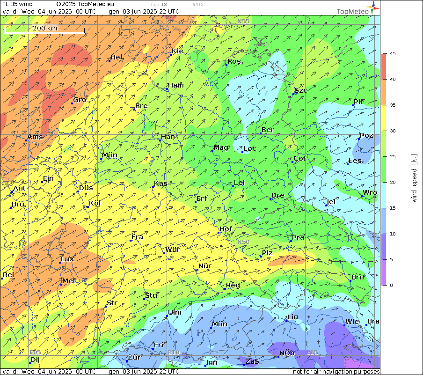Click the Ros city marker
The image size is (423, 375).
coord(226,65)
